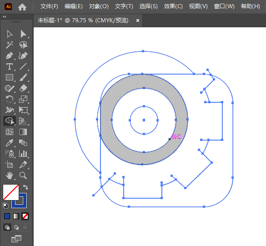
Task: Select the Eraser tool
Action: tap(23, 88)
